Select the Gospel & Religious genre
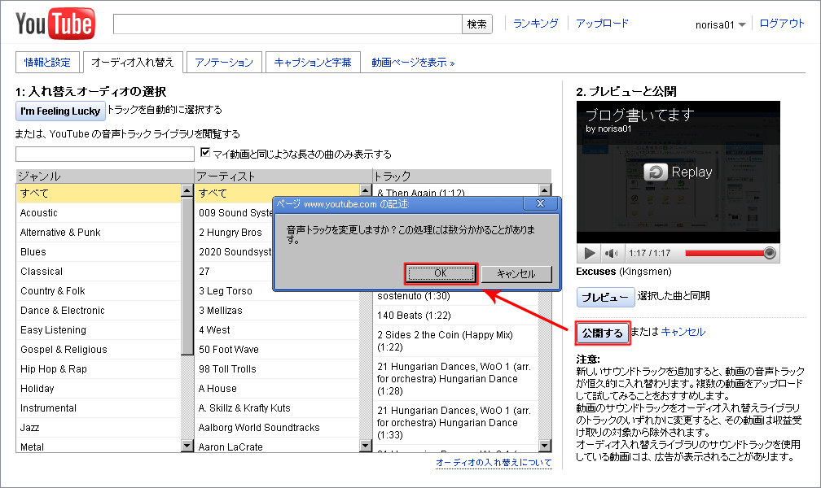 pyautogui.click(x=99, y=350)
